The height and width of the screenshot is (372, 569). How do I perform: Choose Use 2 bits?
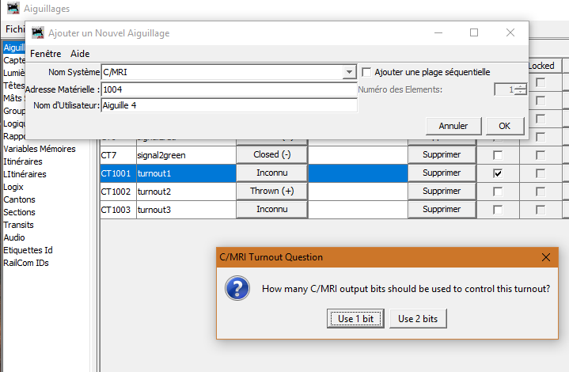(418, 318)
